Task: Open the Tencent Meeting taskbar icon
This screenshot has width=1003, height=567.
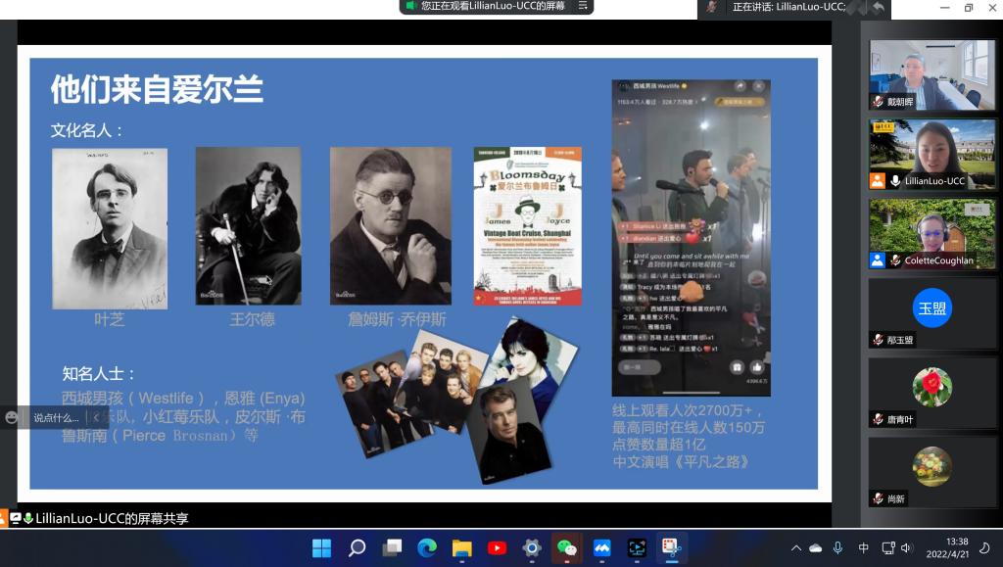Action: tap(602, 547)
